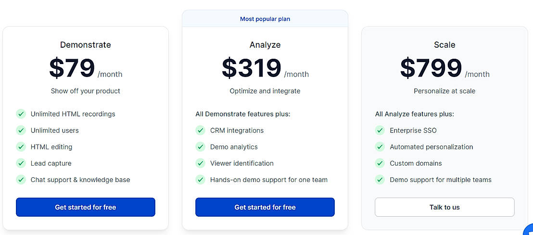Image resolution: width=533 pixels, height=235 pixels.
Task: Click the $799 Scale plan price
Action: (x=431, y=68)
